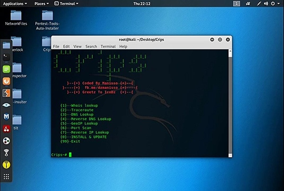Open the Places menu
This screenshot has width=284, height=191.
coord(42,4)
